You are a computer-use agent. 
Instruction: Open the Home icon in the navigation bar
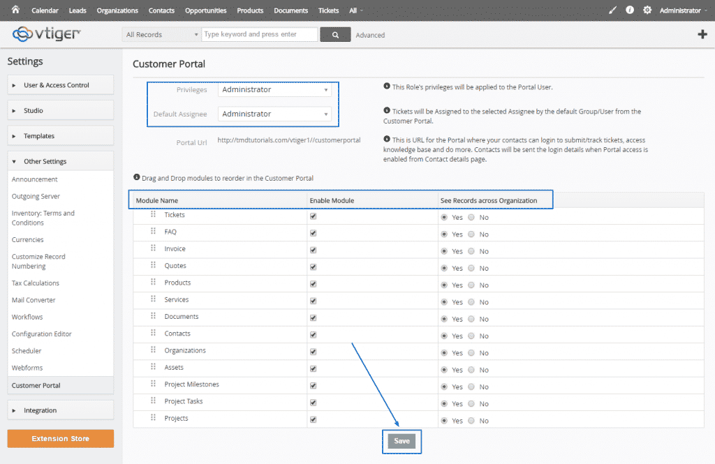coord(15,10)
